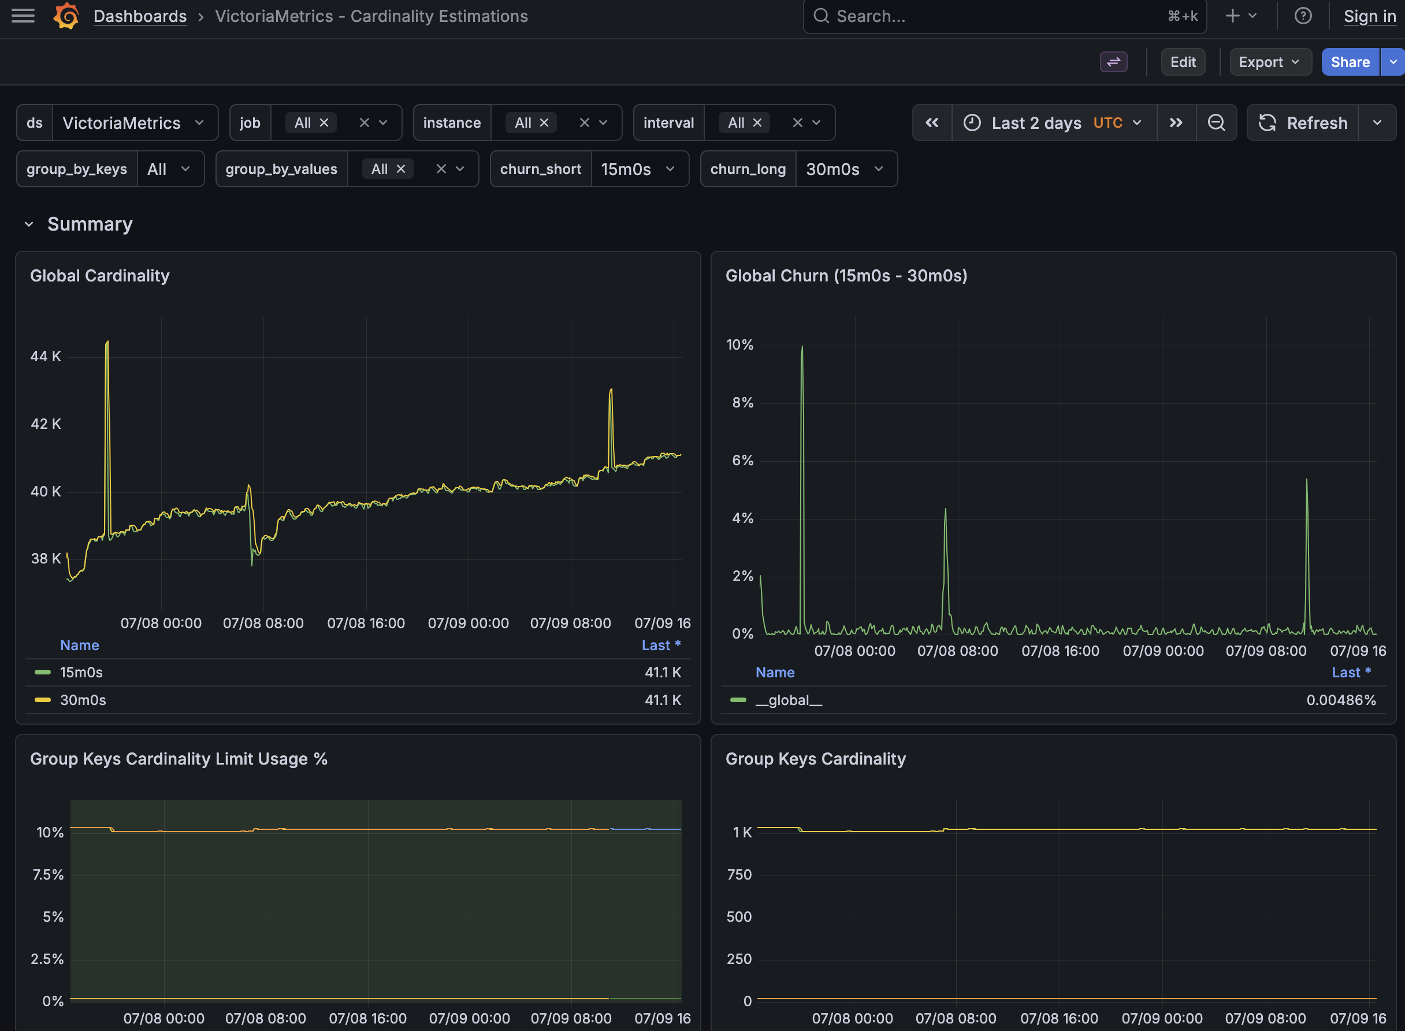The width and height of the screenshot is (1405, 1031).
Task: Sort Global Churn legend by Name
Action: pyautogui.click(x=775, y=672)
